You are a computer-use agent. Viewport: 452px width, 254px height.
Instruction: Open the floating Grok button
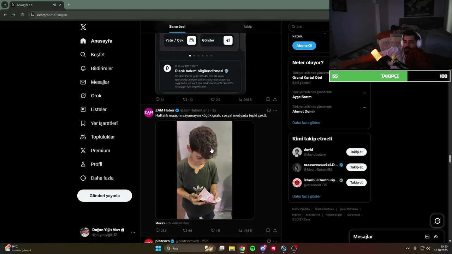pos(438,221)
